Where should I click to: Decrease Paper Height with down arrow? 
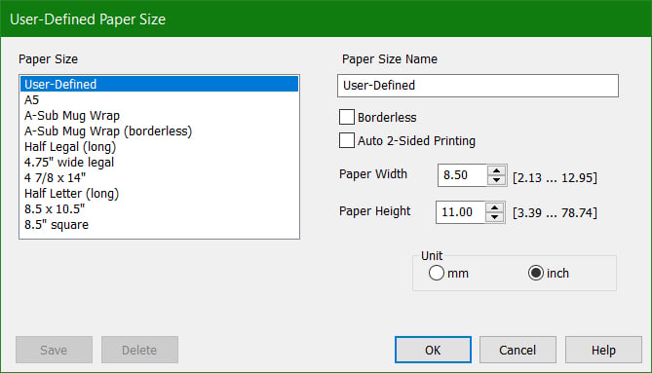pyautogui.click(x=495, y=217)
